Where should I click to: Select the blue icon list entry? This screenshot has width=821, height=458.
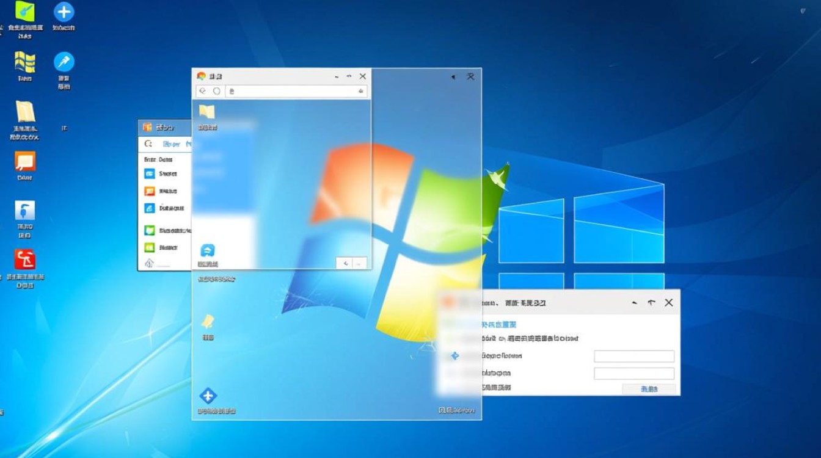pyautogui.click(x=150, y=173)
